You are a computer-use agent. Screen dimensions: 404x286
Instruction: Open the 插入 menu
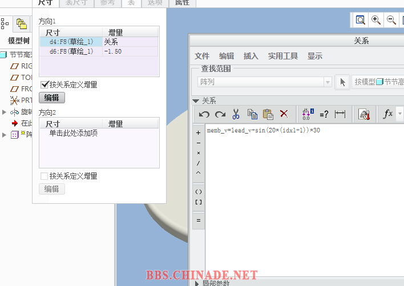[x=251, y=56]
